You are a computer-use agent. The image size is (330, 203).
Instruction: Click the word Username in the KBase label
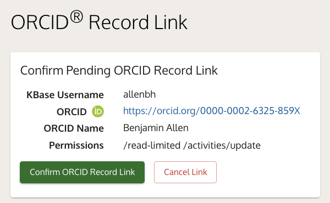click(x=81, y=95)
